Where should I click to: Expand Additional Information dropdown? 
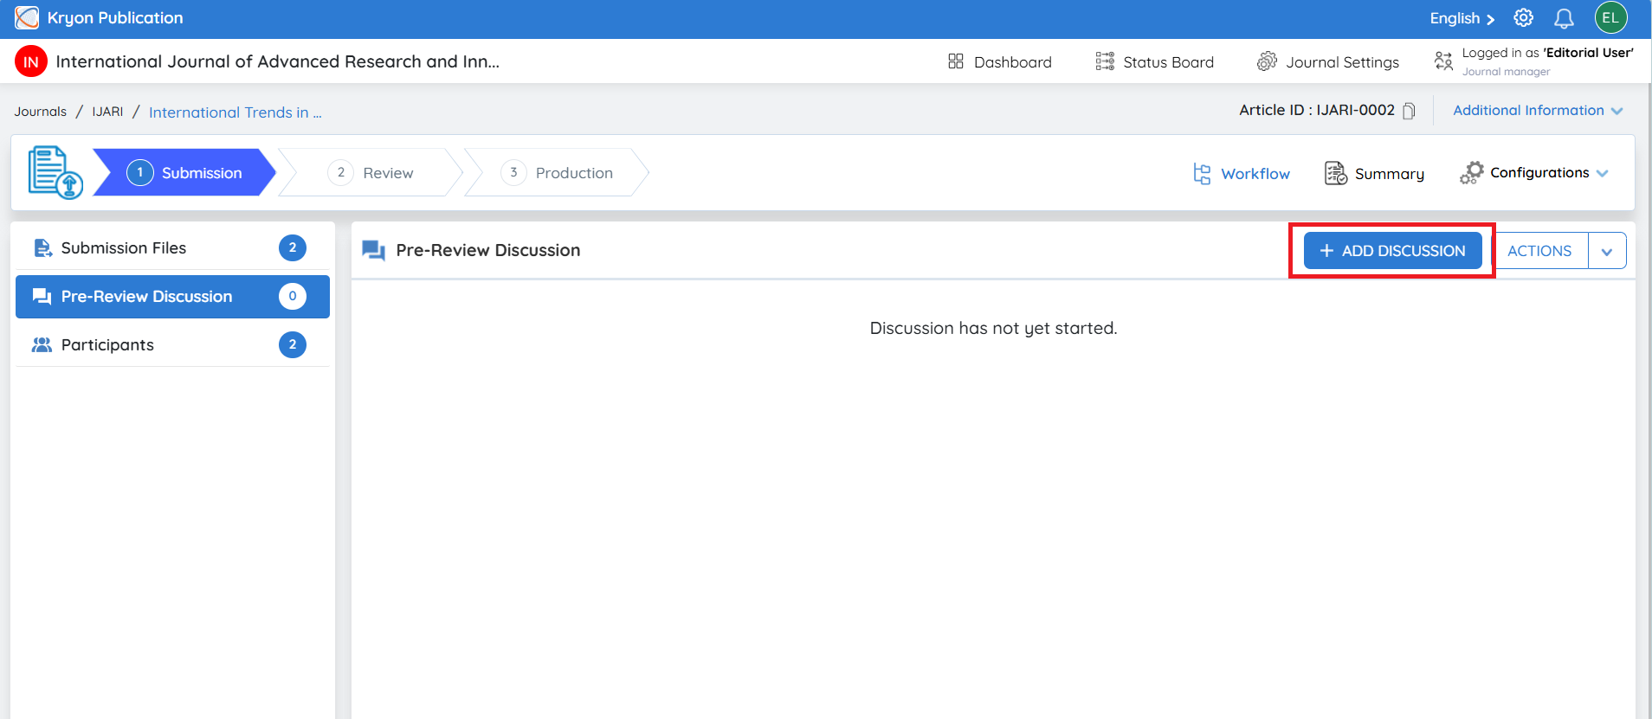(x=1538, y=111)
